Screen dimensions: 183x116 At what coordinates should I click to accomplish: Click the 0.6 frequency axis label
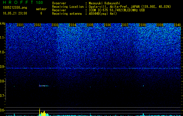pos(3,110)
